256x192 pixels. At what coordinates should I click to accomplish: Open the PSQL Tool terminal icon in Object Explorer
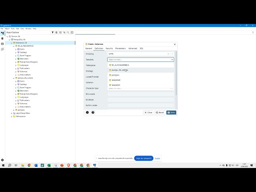pyautogui.click(x=72, y=32)
